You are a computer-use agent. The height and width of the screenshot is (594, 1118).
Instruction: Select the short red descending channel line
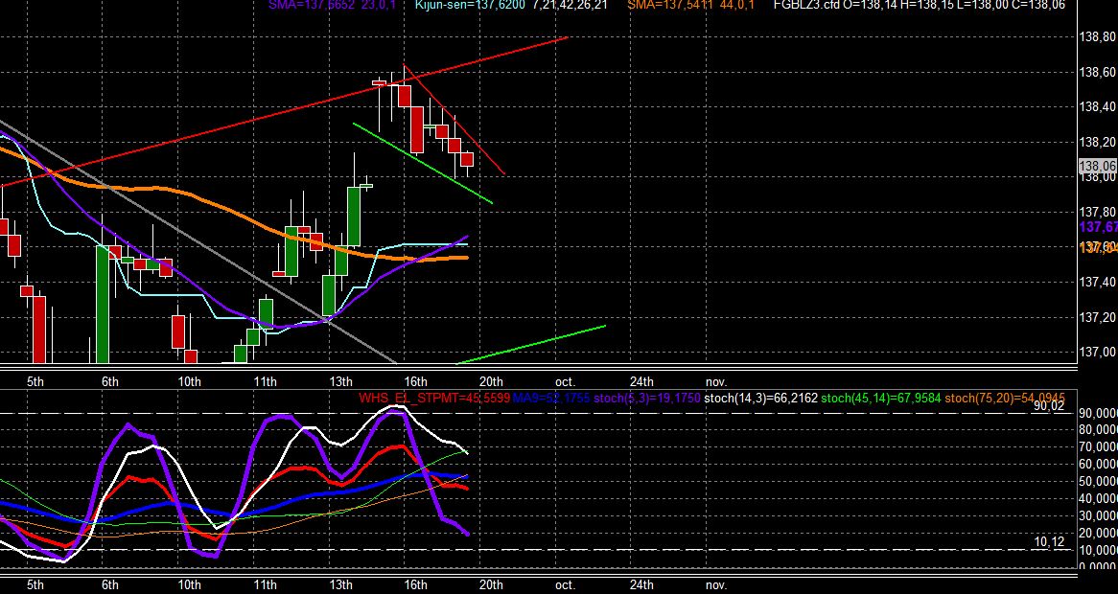[x=454, y=120]
